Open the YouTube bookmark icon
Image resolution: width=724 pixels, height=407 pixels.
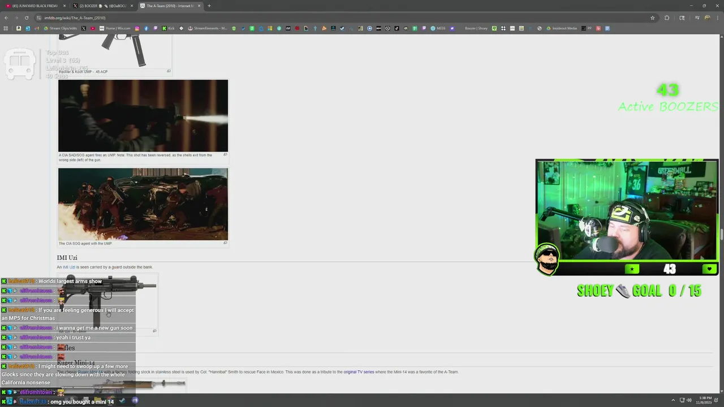tap(93, 28)
